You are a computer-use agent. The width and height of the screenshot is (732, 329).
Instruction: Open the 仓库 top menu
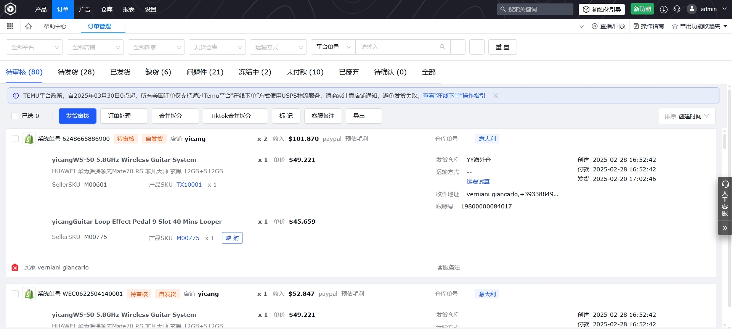(x=107, y=9)
